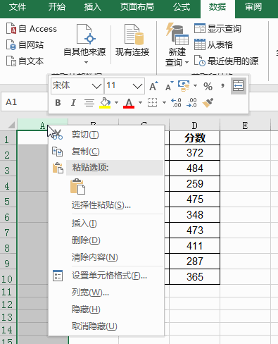Toggle italic in mini toolbar
This screenshot has width=278, height=344.
[x=73, y=103]
